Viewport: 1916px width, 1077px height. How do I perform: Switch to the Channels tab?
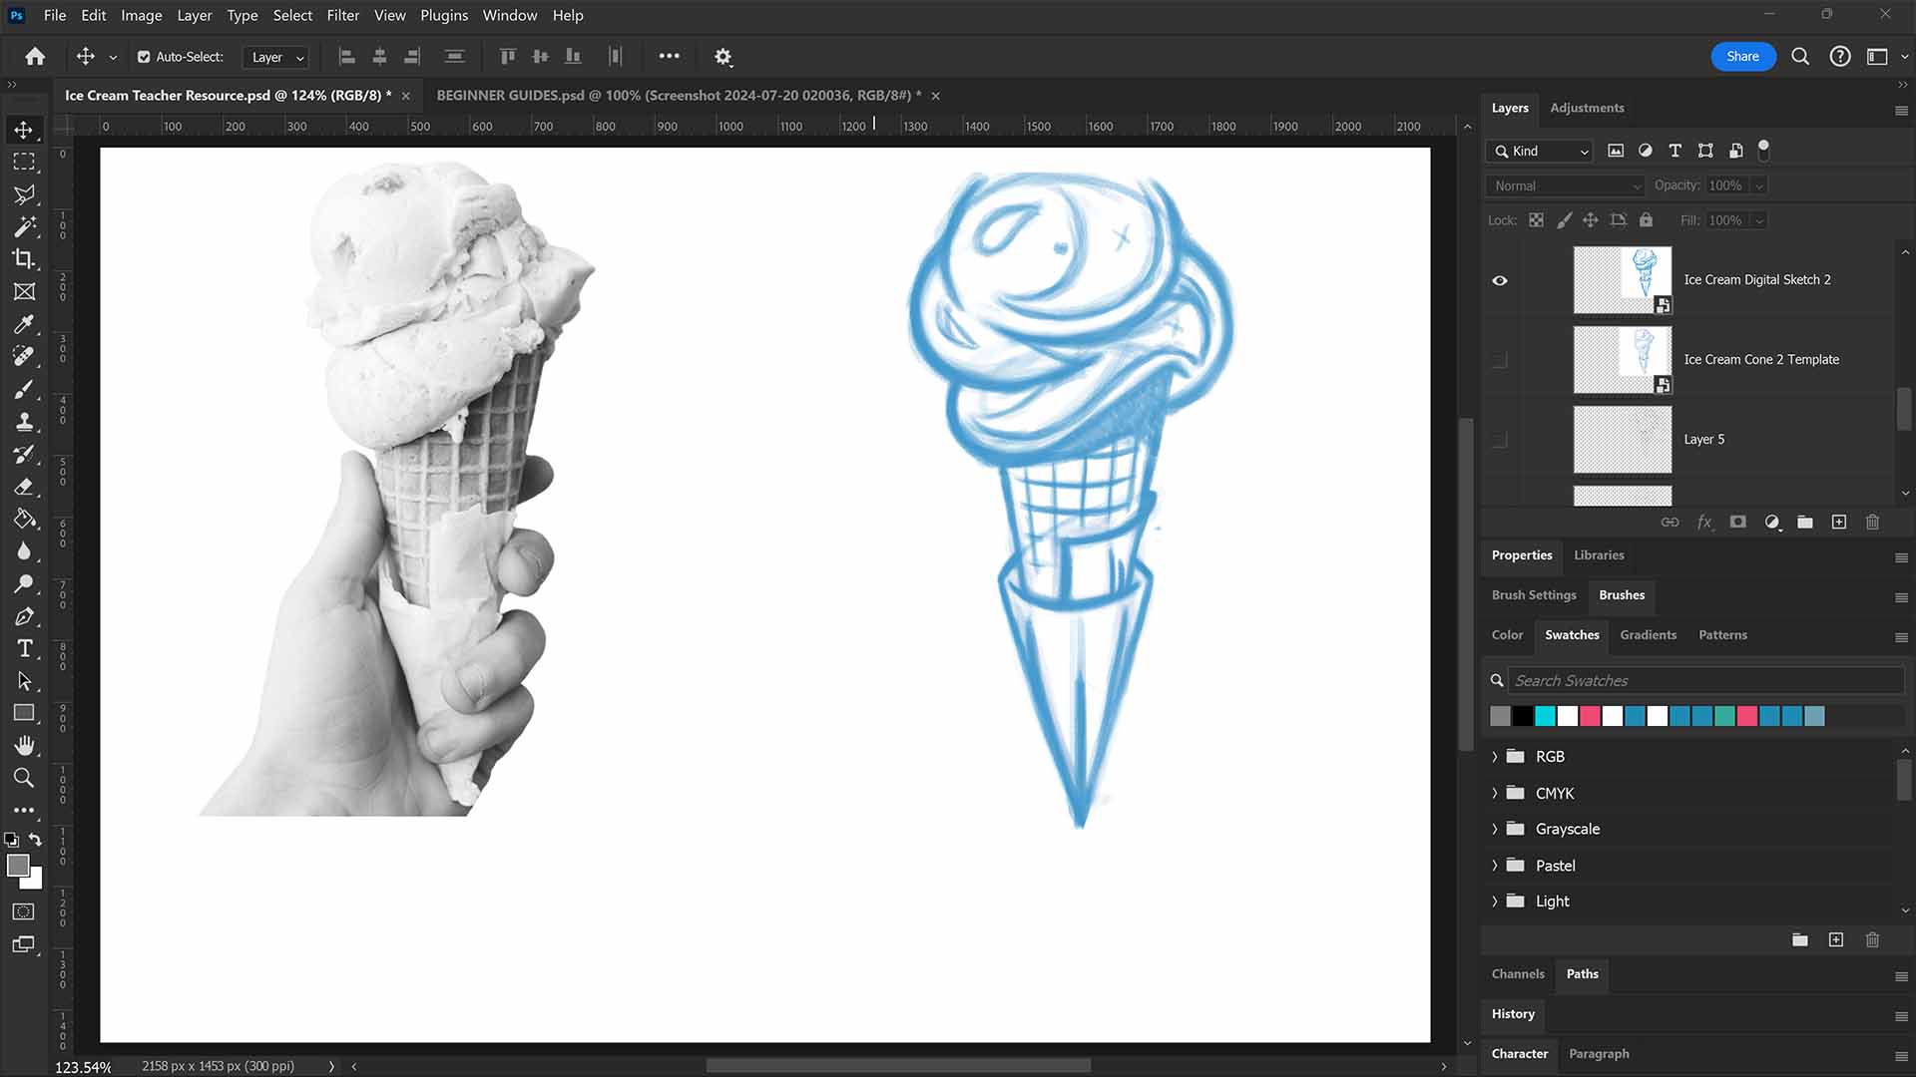(1518, 974)
